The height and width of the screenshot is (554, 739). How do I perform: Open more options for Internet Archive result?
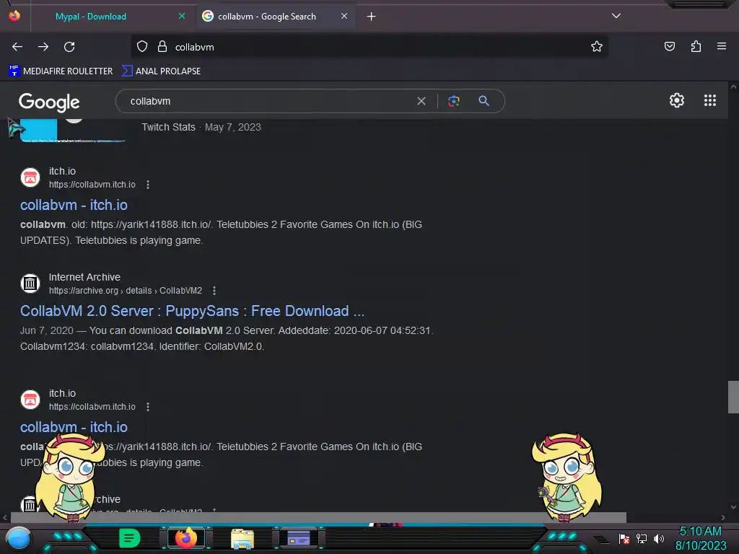[x=214, y=291]
